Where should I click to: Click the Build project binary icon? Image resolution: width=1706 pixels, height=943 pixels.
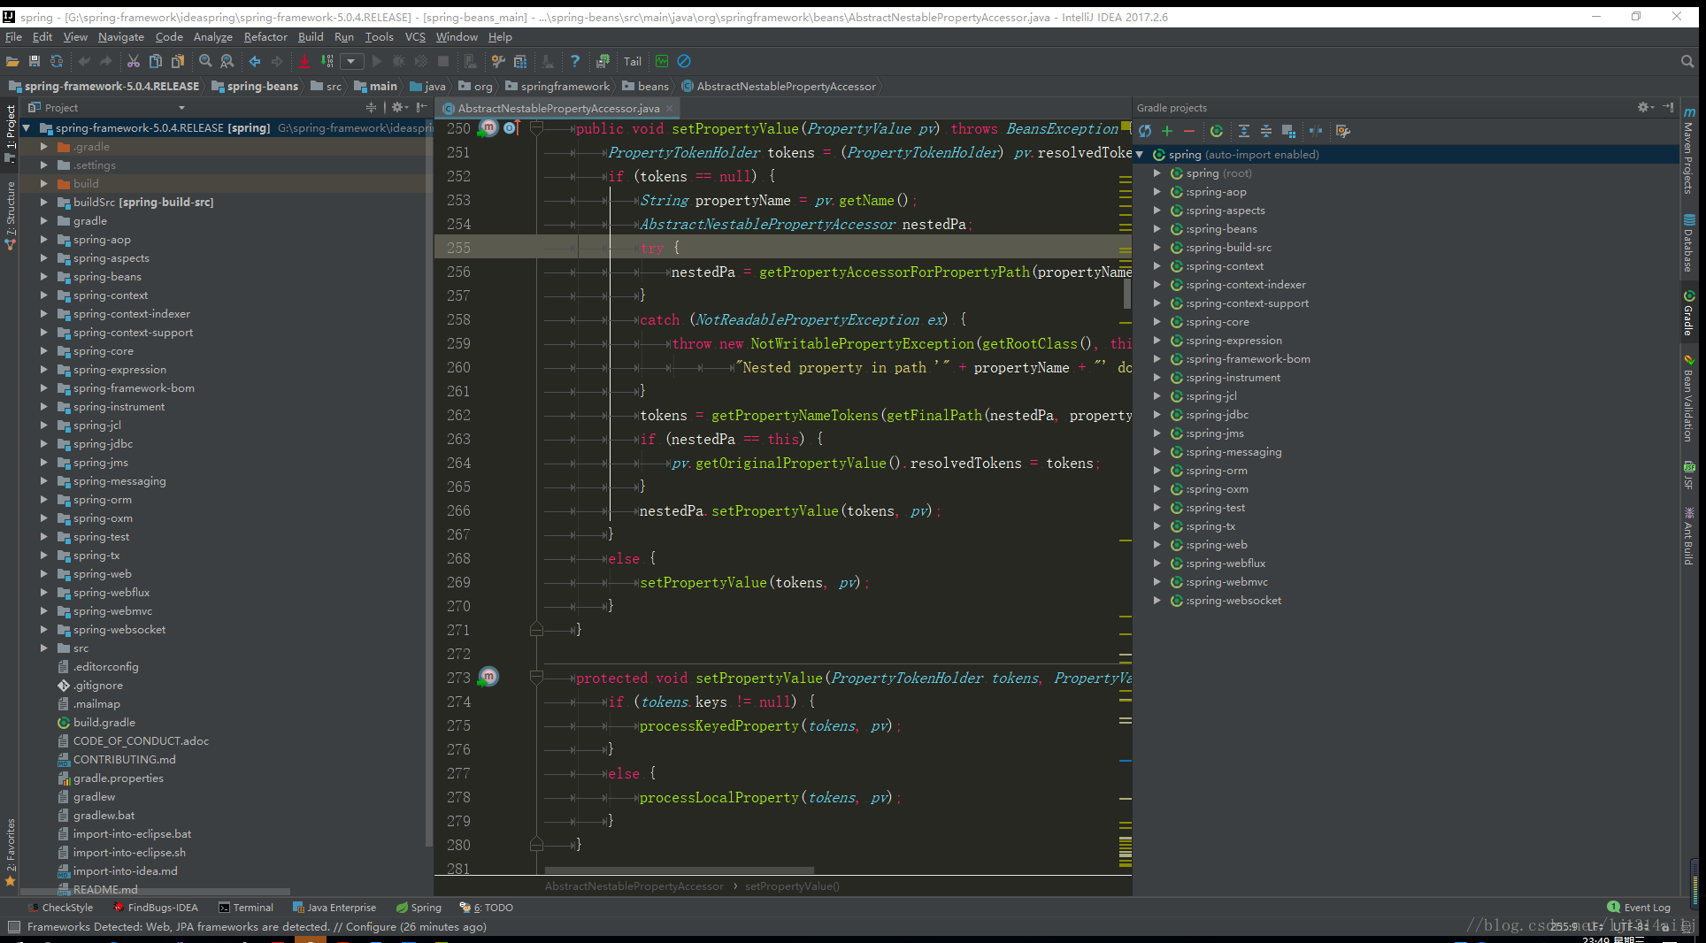(327, 61)
